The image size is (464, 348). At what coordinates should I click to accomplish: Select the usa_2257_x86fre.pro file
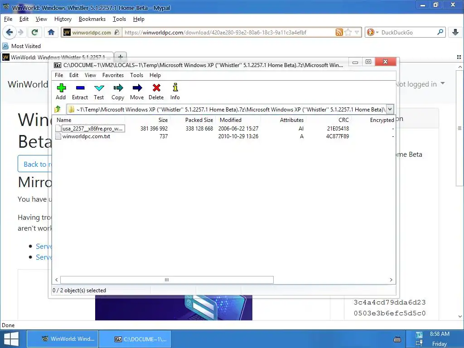pyautogui.click(x=90, y=128)
